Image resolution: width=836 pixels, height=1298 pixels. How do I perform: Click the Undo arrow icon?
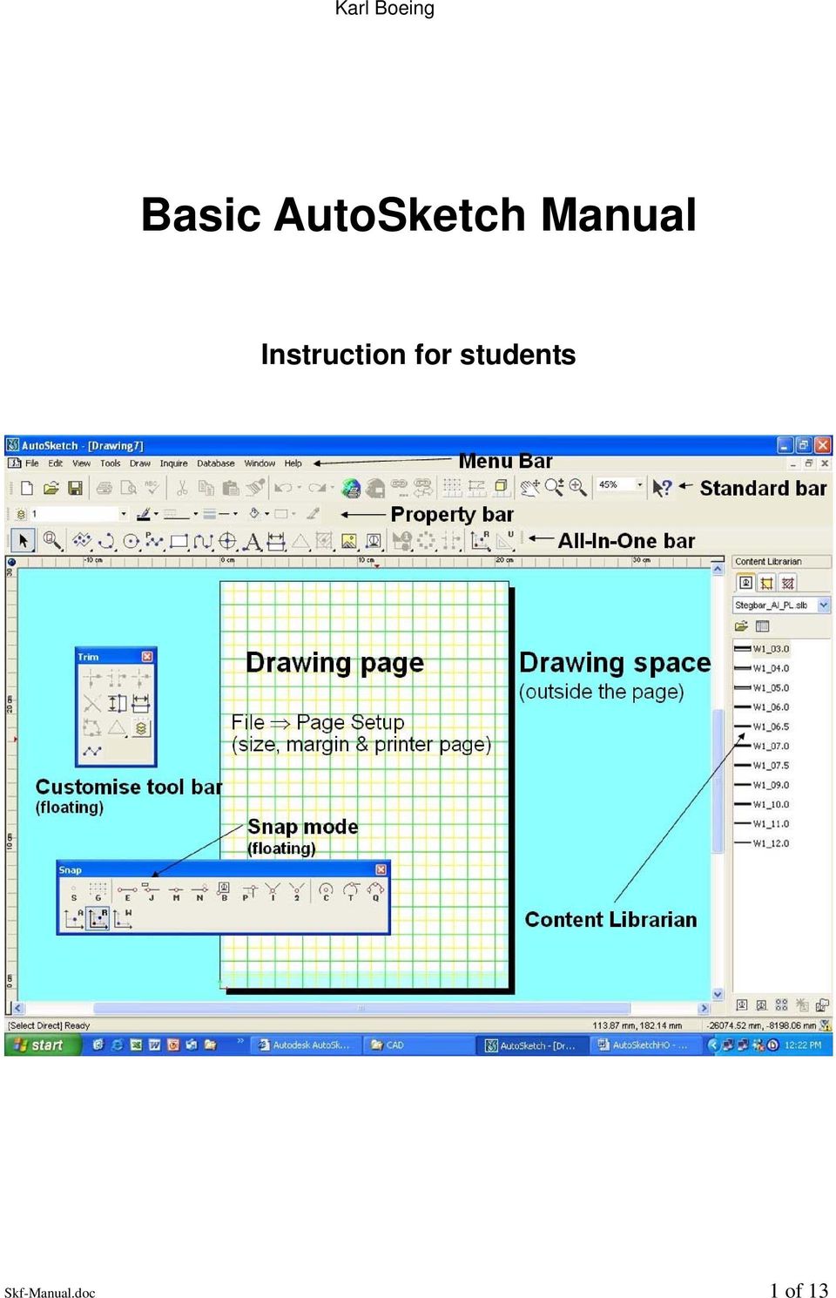[x=283, y=489]
